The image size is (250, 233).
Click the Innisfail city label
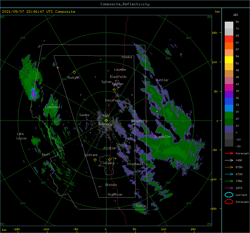click(112, 100)
